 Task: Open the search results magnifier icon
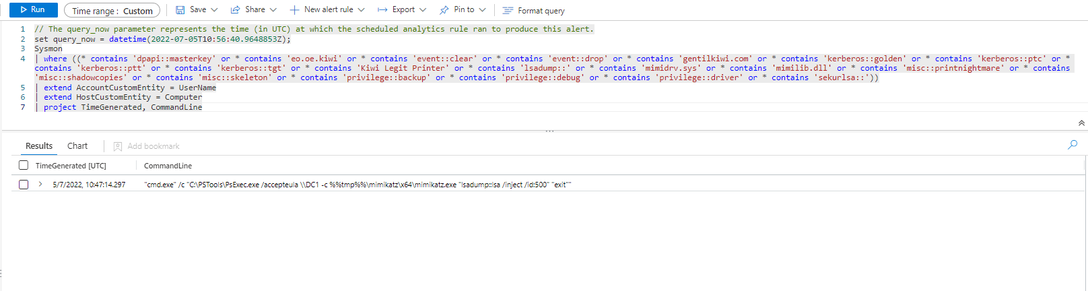tap(1073, 145)
